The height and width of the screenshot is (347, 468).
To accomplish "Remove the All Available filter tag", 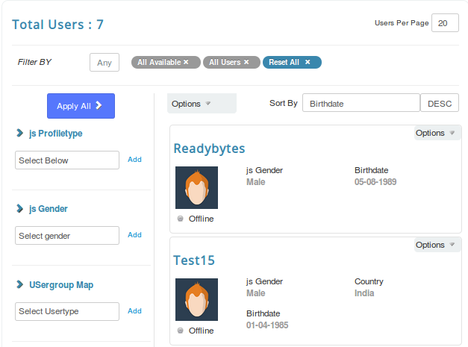I will point(187,63).
